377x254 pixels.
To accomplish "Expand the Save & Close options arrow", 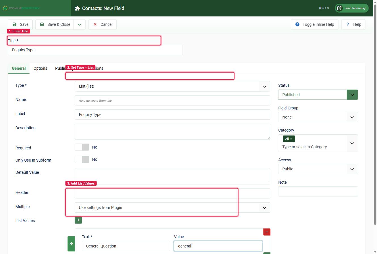I will point(79,24).
